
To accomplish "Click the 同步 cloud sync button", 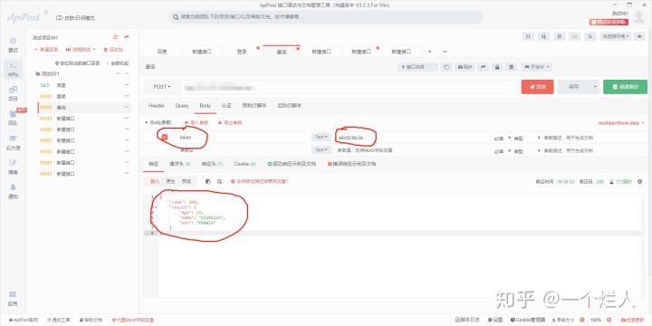I will point(465,67).
